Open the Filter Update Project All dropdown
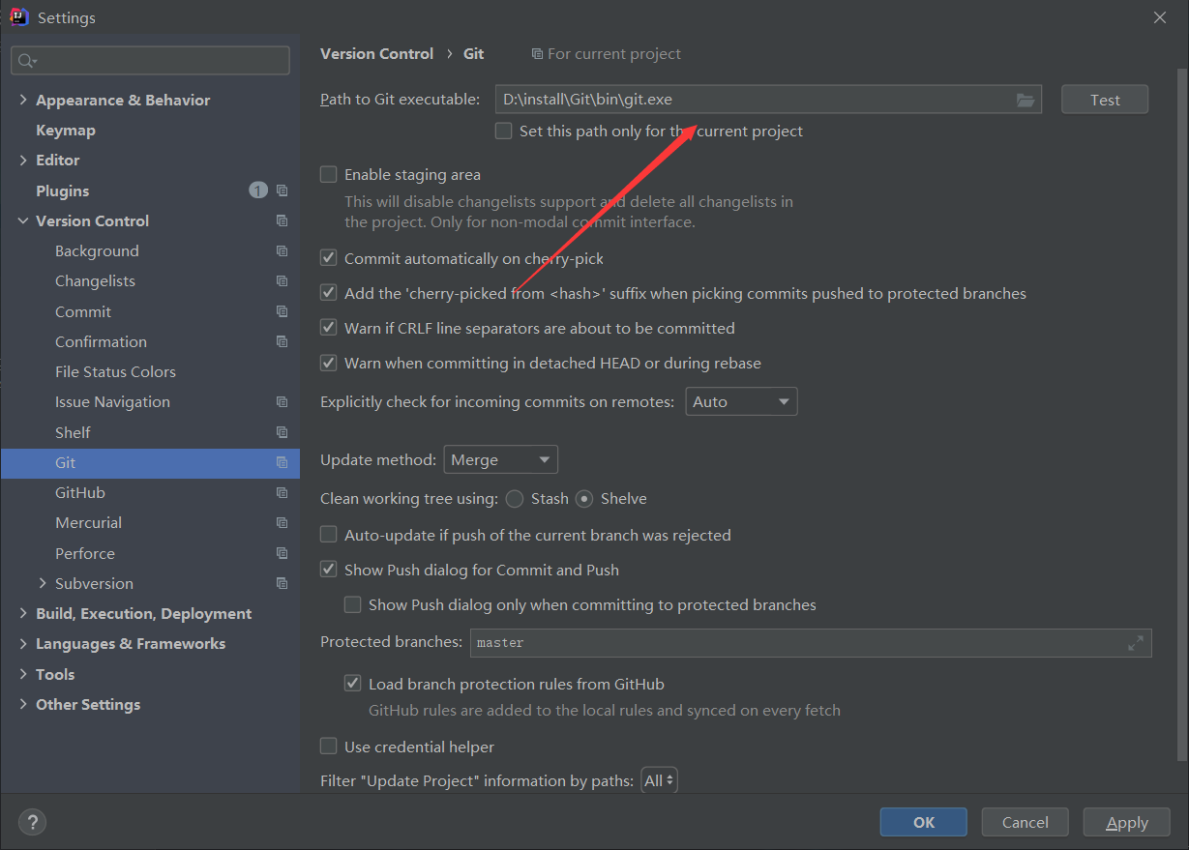The height and width of the screenshot is (850, 1189). pyautogui.click(x=660, y=780)
